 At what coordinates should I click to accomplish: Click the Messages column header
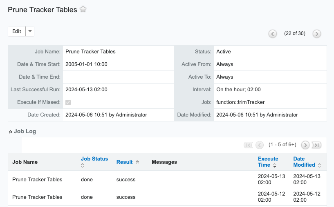pos(164,162)
